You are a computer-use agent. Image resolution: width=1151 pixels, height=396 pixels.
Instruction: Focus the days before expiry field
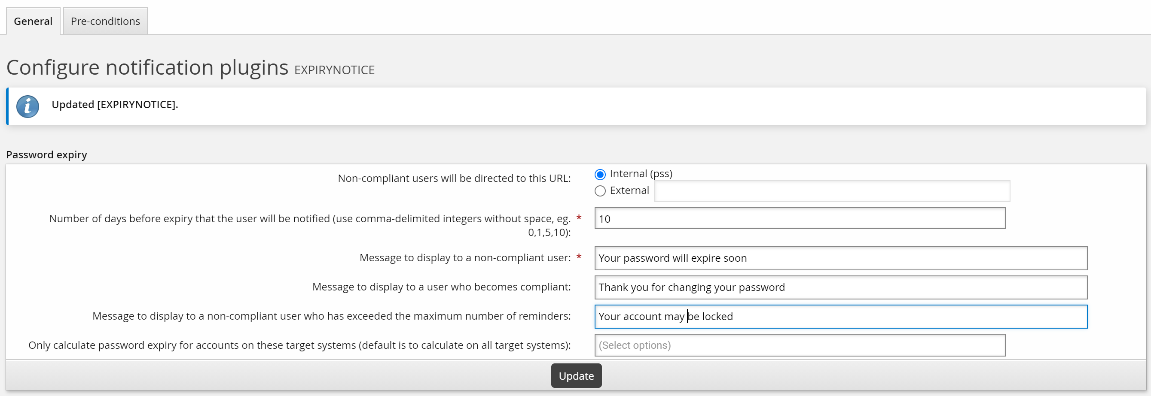800,218
